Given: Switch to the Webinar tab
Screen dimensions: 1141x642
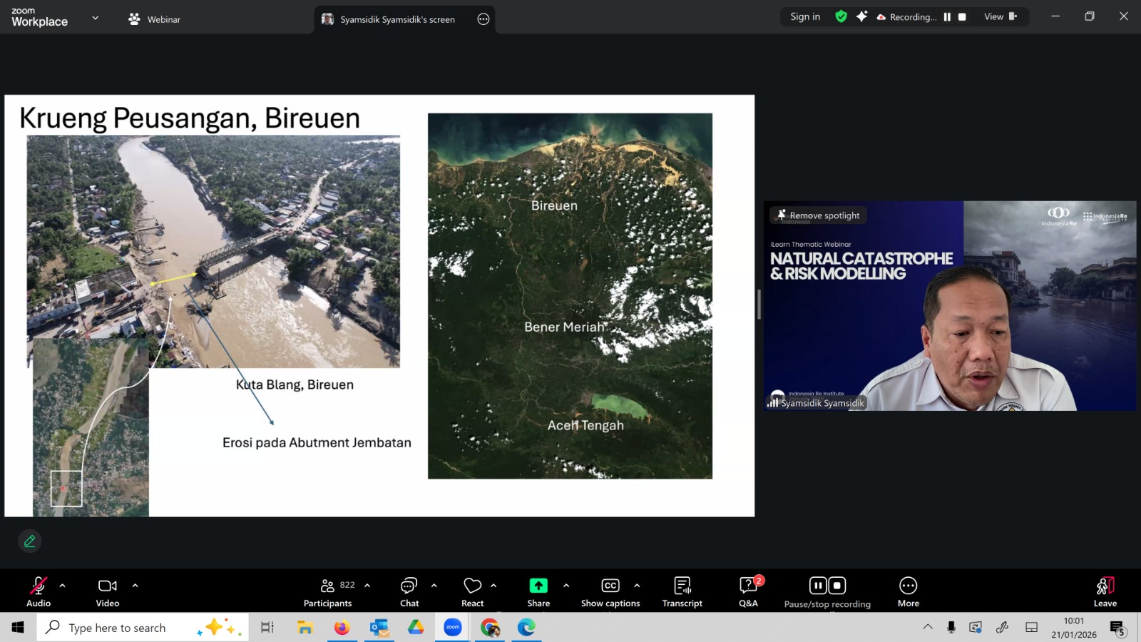Looking at the screenshot, I should tap(155, 19).
